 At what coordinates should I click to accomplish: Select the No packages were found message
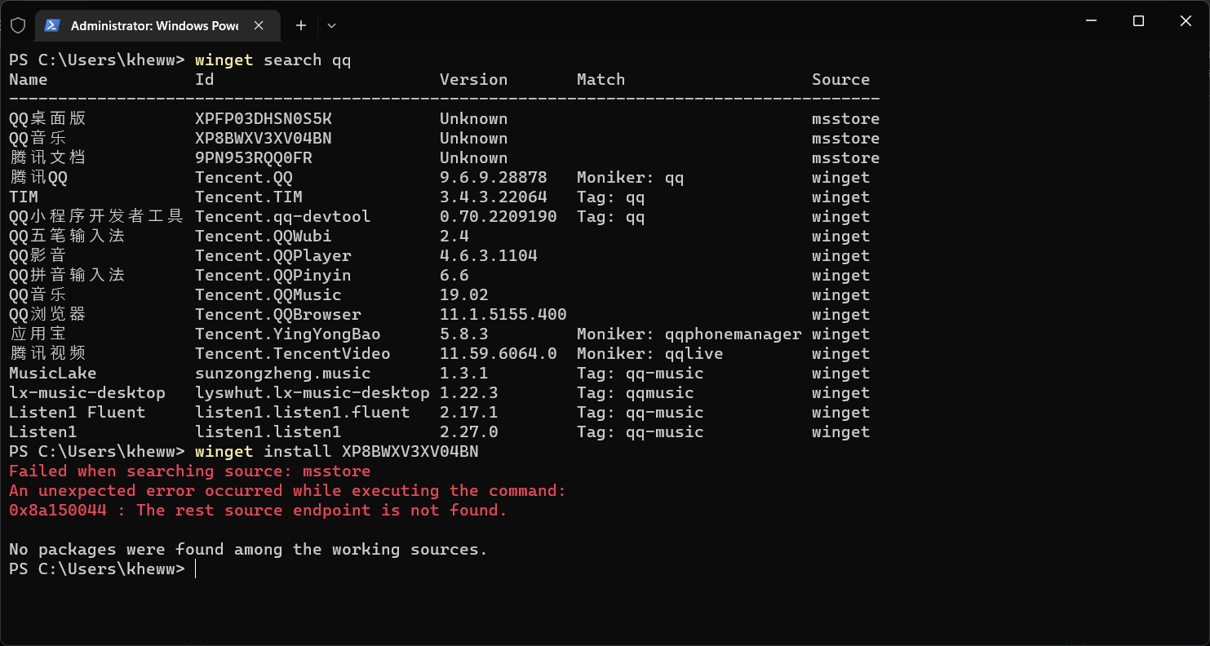[x=245, y=549]
